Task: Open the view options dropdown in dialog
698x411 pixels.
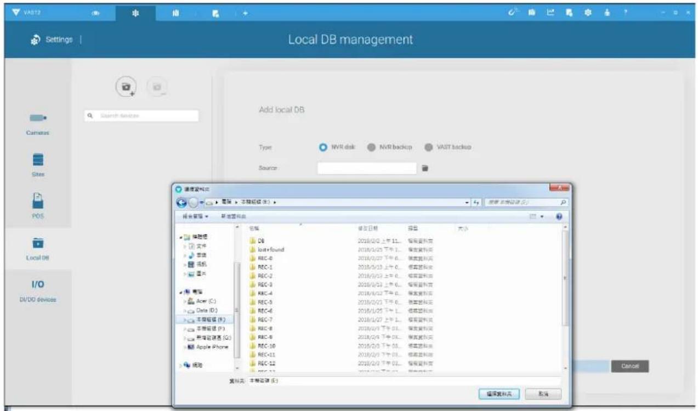Action: 542,218
